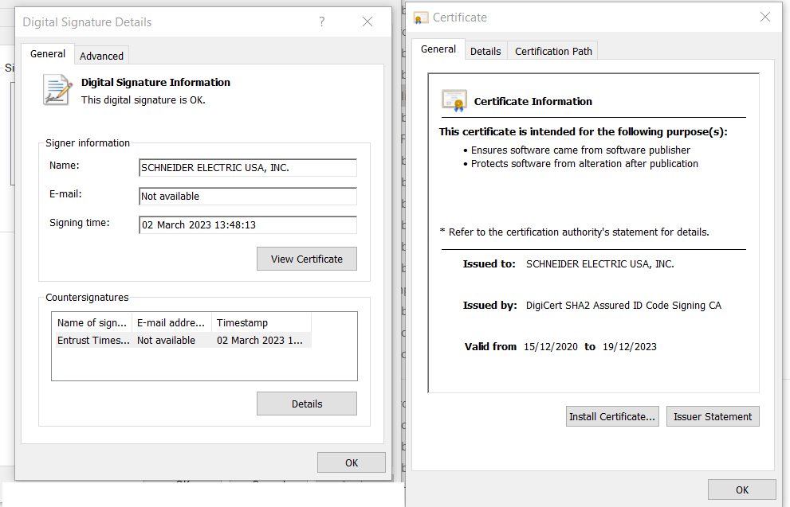Select the General tab in Certificate window
This screenshot has height=507, width=790.
point(438,49)
